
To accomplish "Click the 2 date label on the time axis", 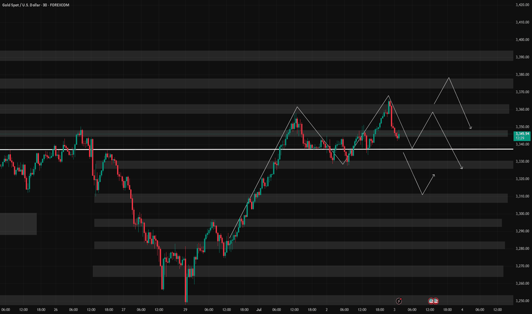I will click(327, 309).
